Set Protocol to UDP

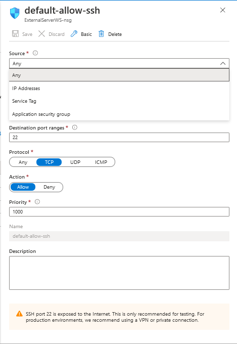(75, 162)
